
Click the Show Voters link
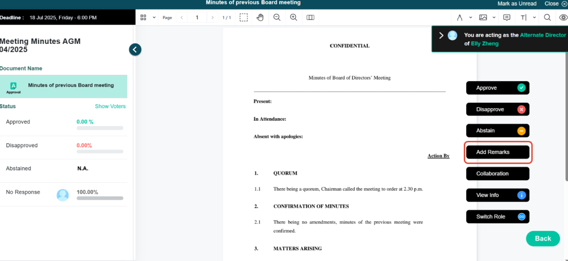coord(110,107)
